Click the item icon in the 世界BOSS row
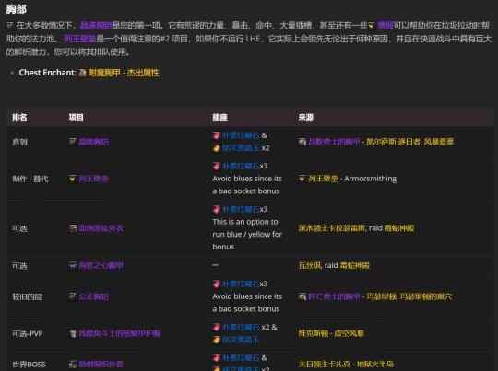This screenshot has height=371, width=498. (x=73, y=365)
